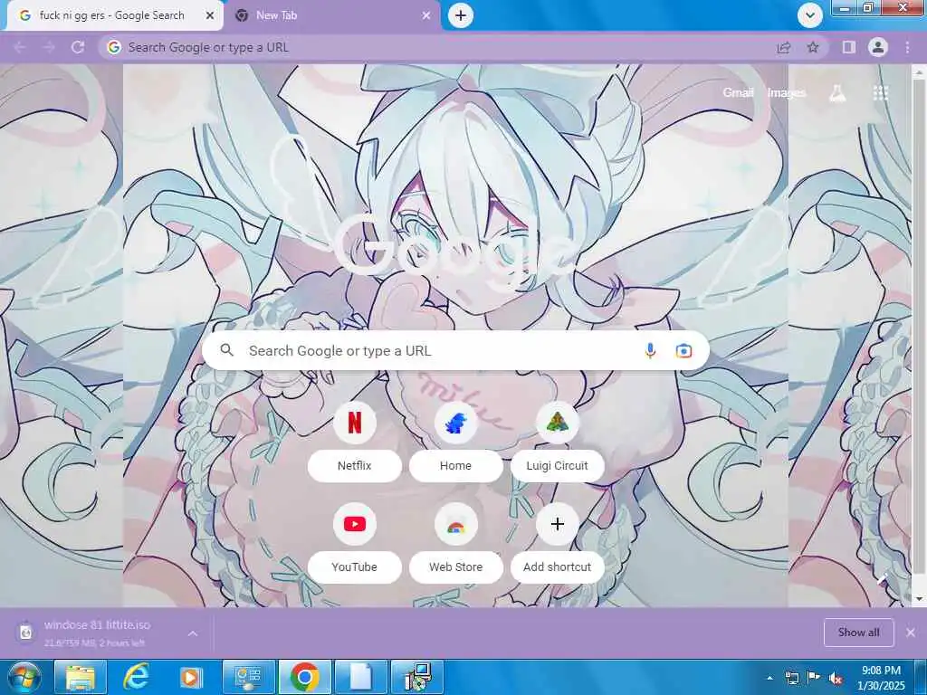Open the Gmail link

pyautogui.click(x=738, y=93)
